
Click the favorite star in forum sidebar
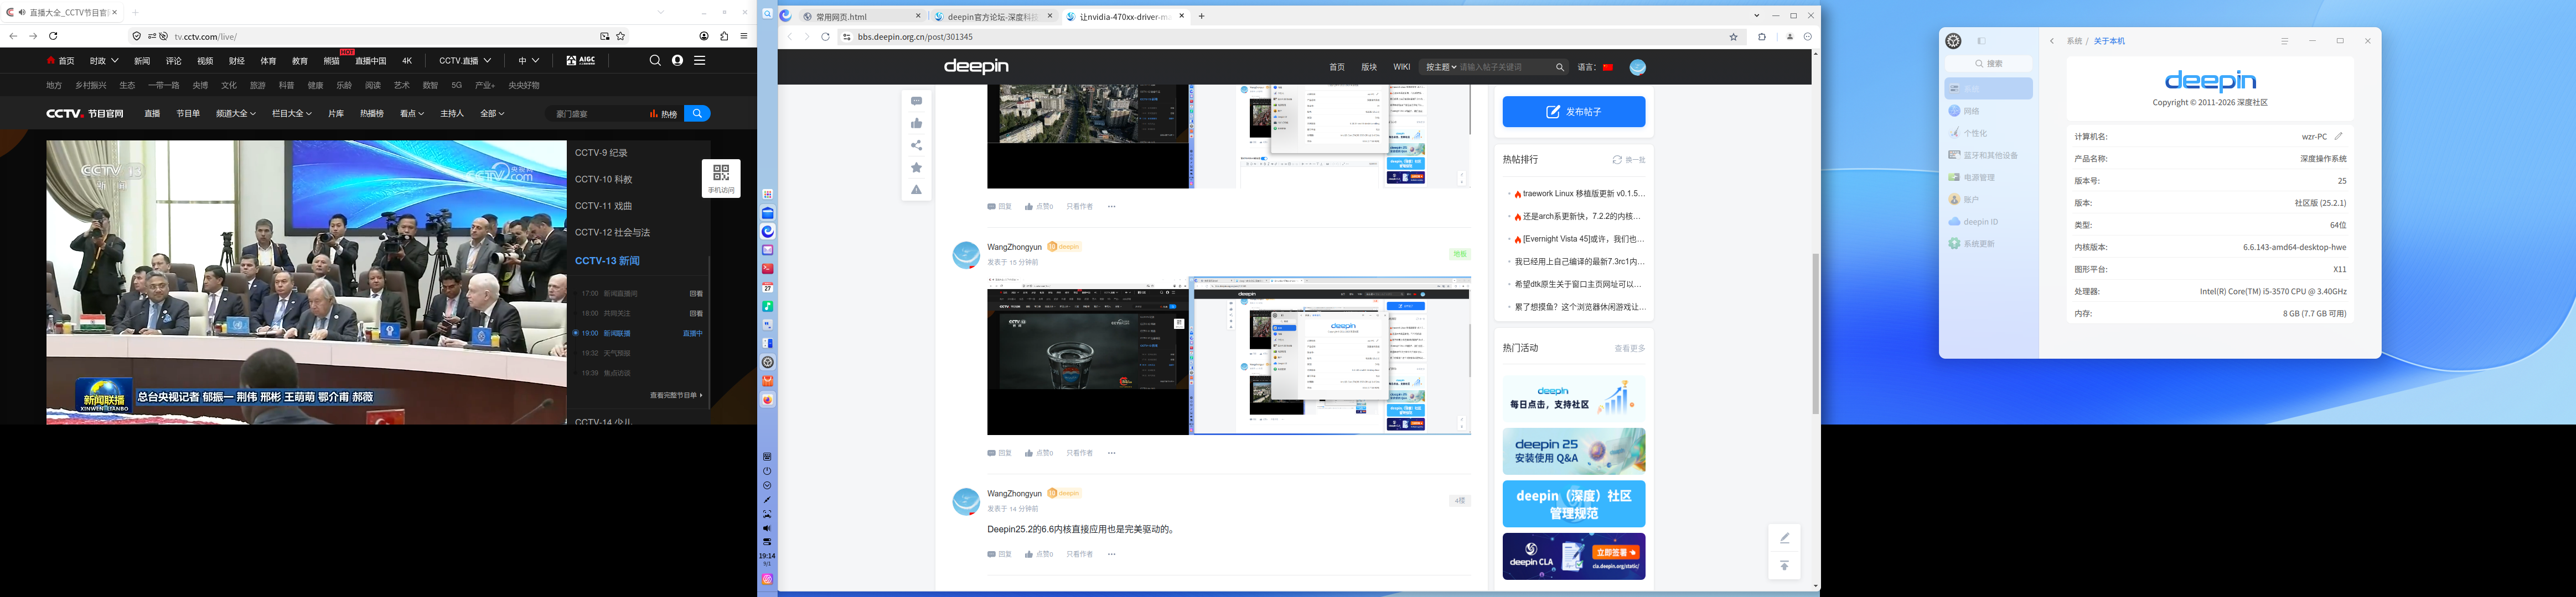pos(916,167)
